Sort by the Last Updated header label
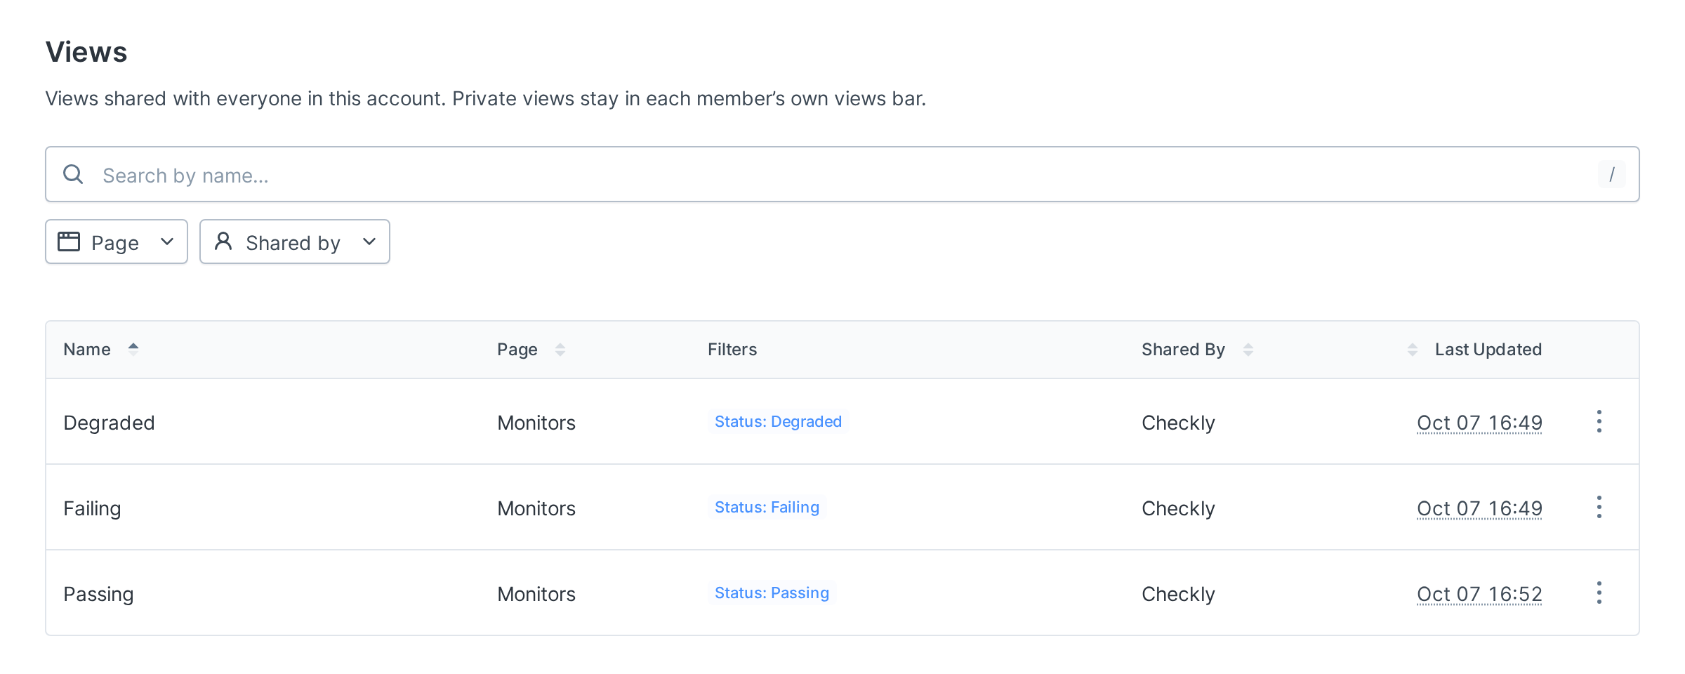Image resolution: width=1685 pixels, height=674 pixels. pos(1488,350)
